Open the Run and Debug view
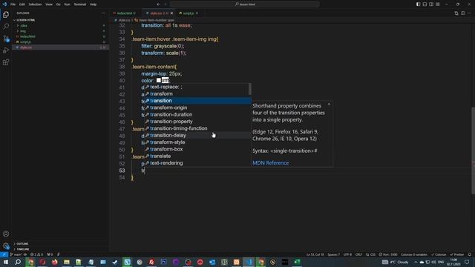This screenshot has width=475, height=267. pos(6,50)
